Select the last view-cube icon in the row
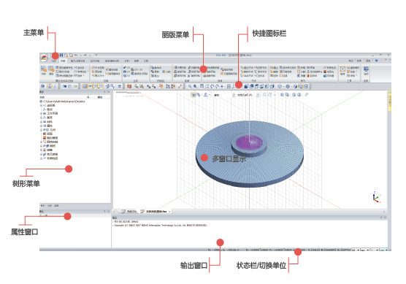 tap(272, 86)
